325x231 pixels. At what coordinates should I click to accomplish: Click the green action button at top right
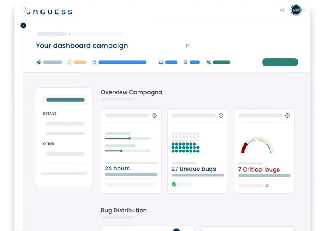point(280,62)
